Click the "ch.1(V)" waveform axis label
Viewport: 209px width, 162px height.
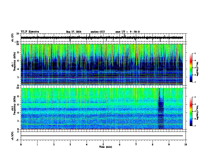click(x=13, y=38)
